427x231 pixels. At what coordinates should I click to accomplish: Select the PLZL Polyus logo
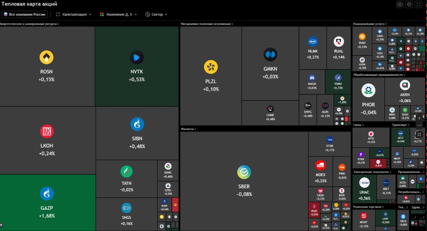211,67
